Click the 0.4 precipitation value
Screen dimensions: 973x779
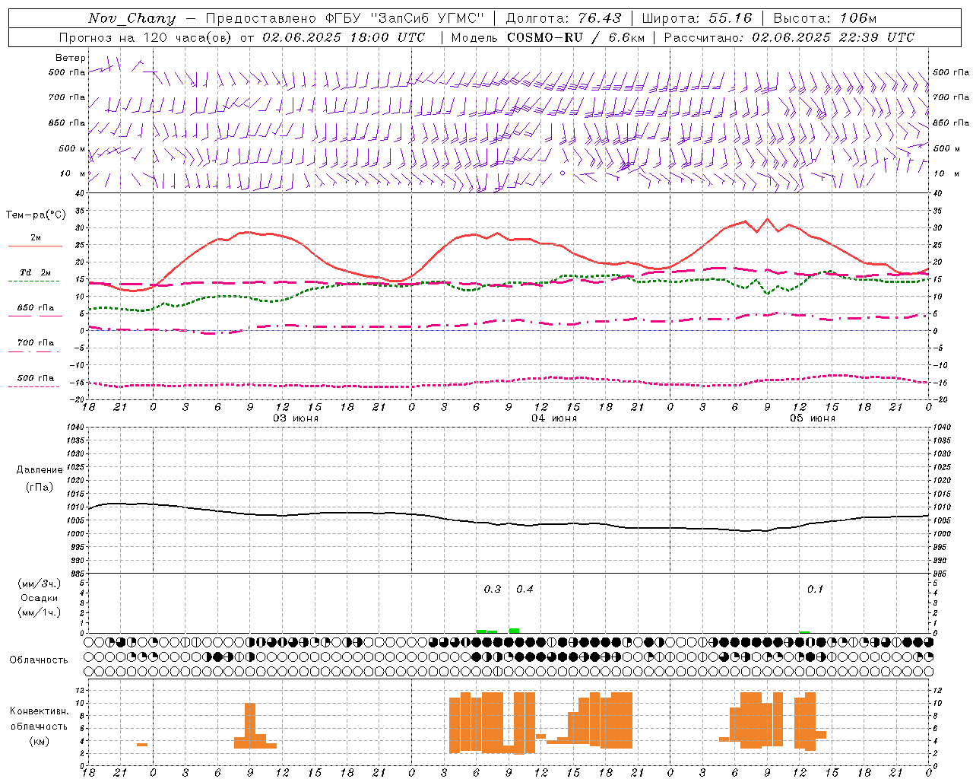coord(525,589)
